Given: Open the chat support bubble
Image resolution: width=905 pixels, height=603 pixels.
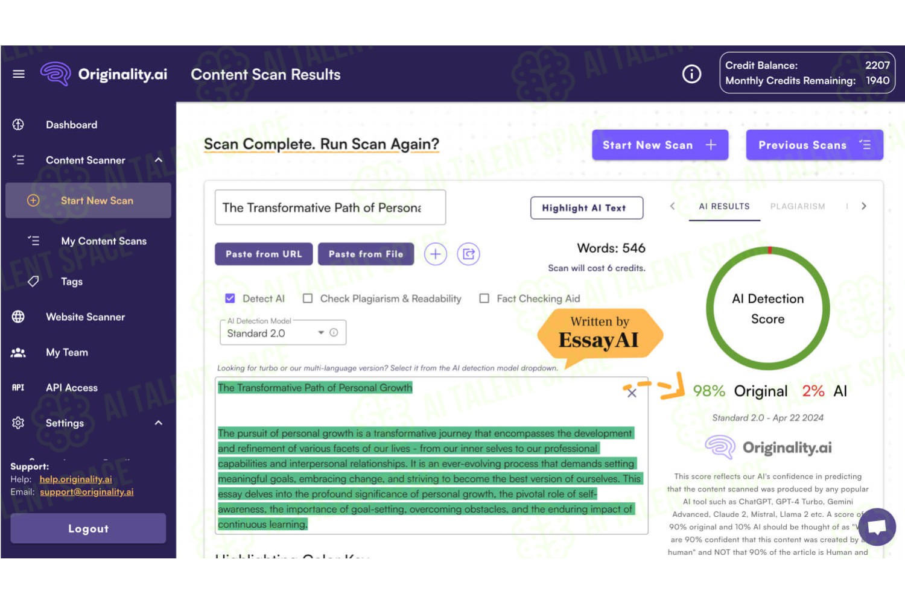Looking at the screenshot, I should point(877,527).
